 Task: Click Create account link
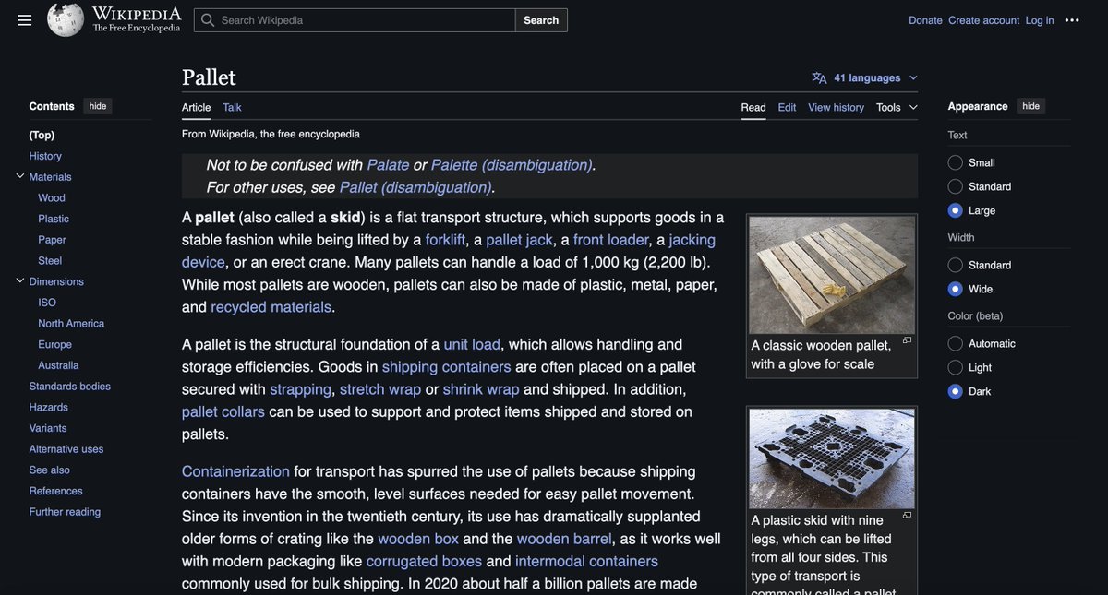pos(984,20)
